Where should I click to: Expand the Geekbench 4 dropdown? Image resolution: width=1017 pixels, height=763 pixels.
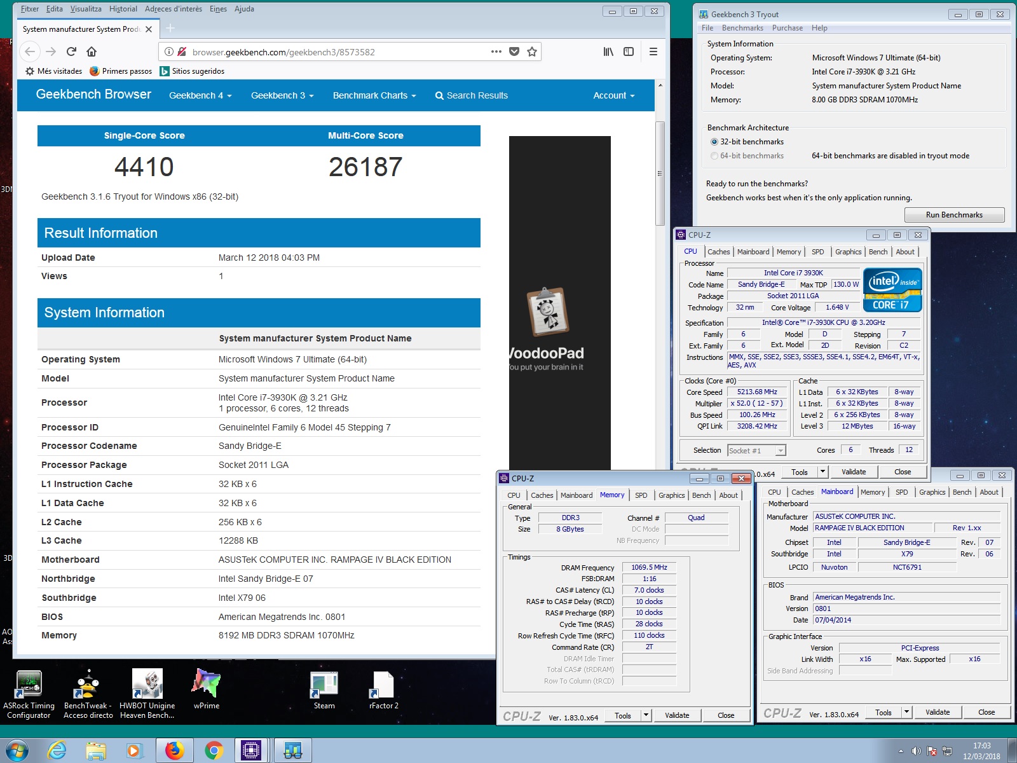click(200, 95)
